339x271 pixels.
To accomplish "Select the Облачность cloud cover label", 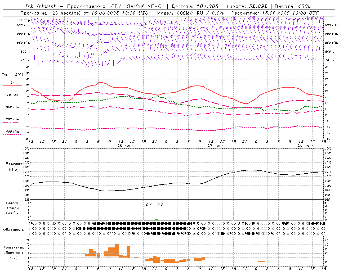I will pos(14,230).
